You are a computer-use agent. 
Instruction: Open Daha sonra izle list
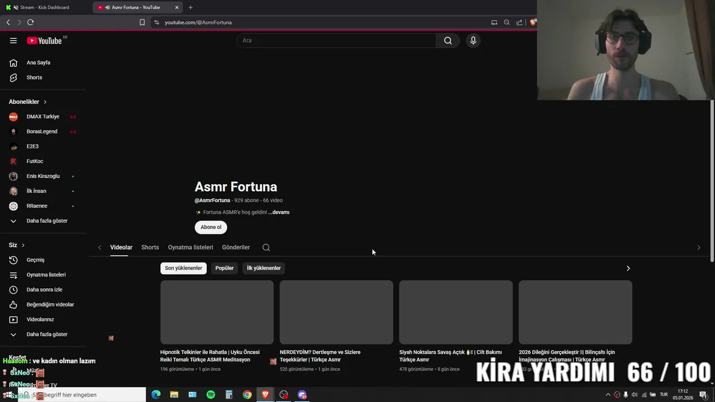click(x=44, y=290)
